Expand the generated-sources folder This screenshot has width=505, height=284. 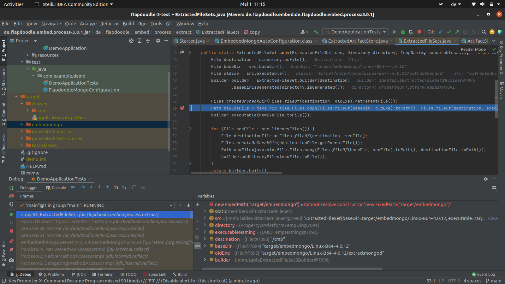coord(22,132)
